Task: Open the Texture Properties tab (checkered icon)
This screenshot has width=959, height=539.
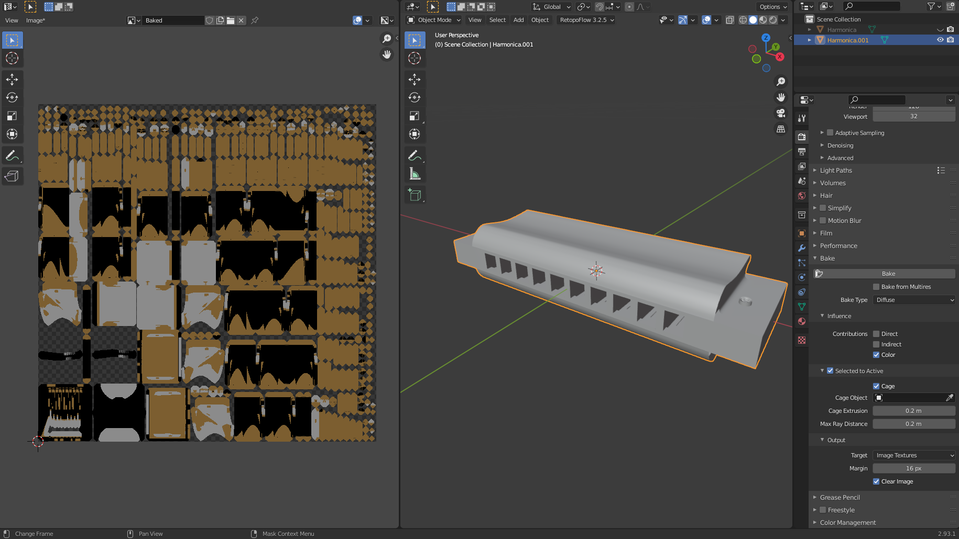Action: click(x=801, y=340)
